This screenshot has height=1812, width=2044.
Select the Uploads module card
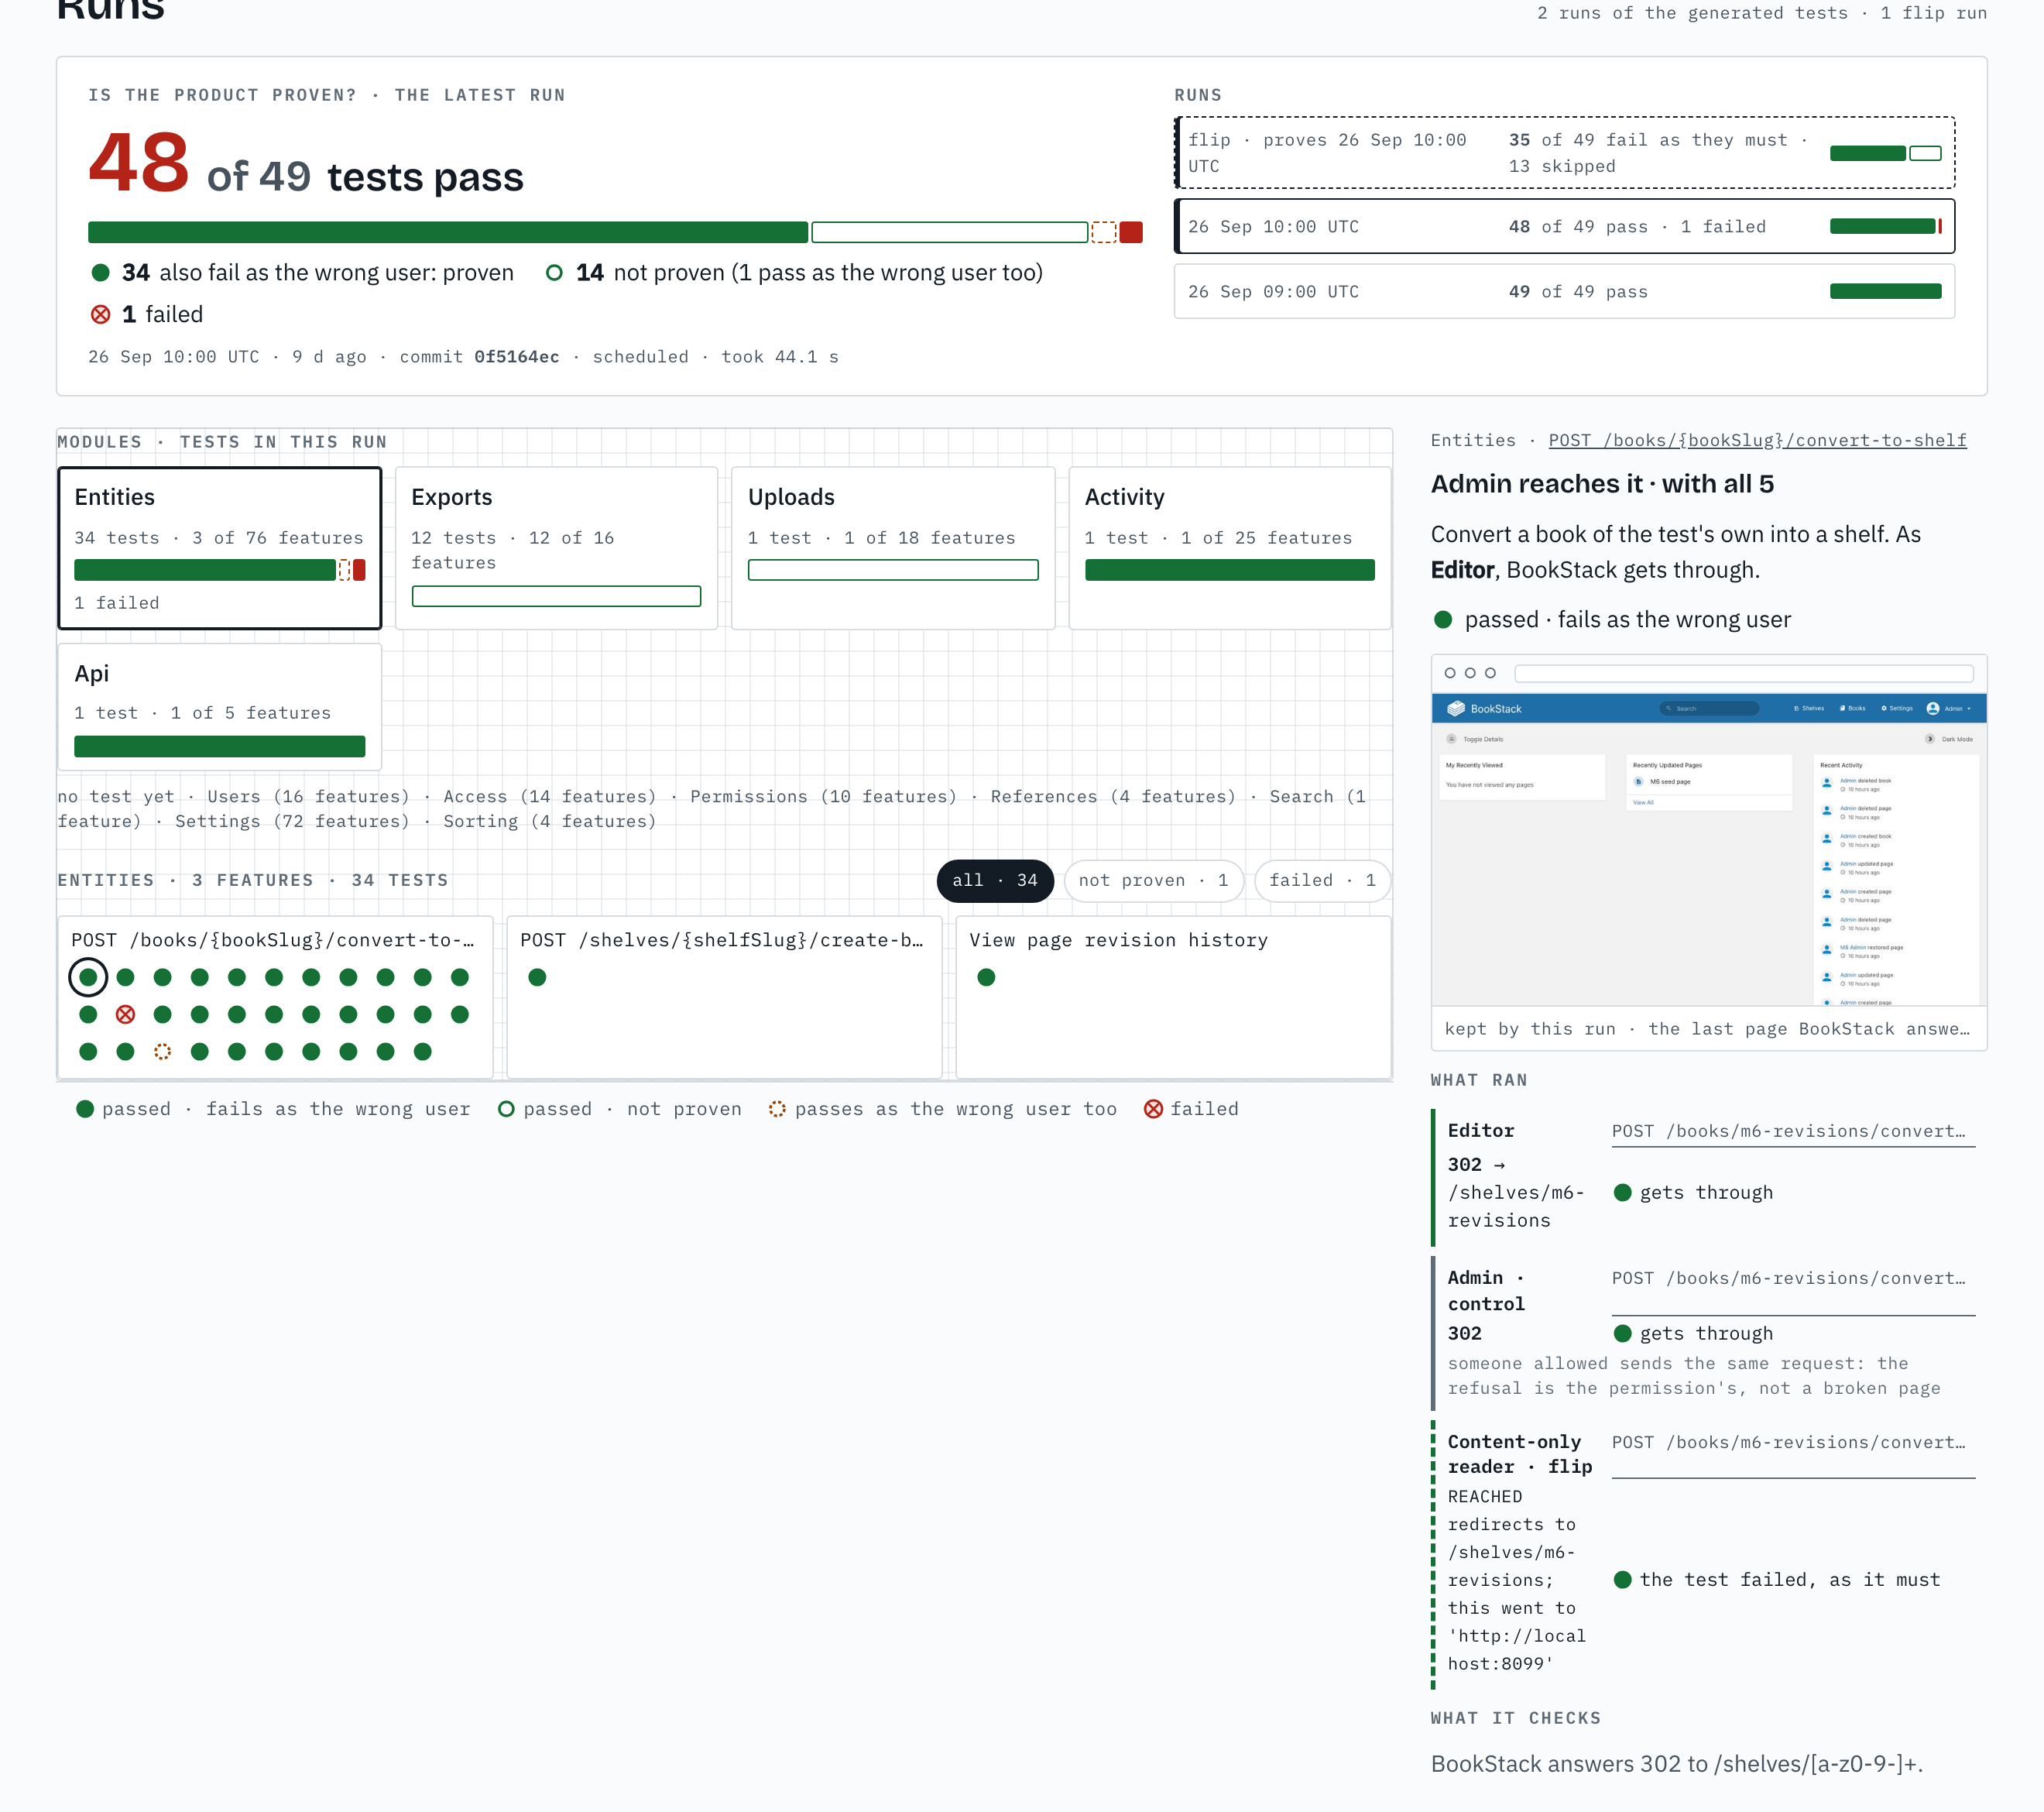coord(893,548)
